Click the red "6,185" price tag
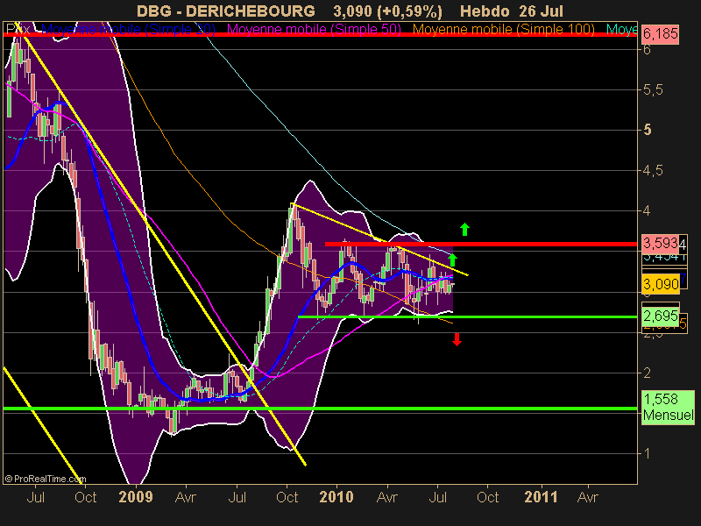The width and height of the screenshot is (701, 526). tap(661, 34)
